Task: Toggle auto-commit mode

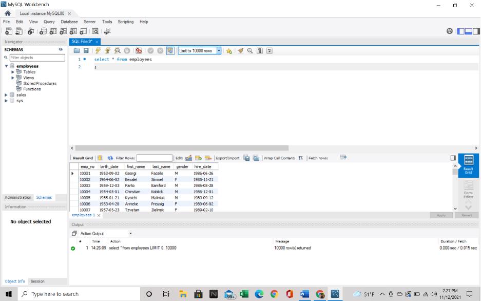Action: [x=170, y=51]
